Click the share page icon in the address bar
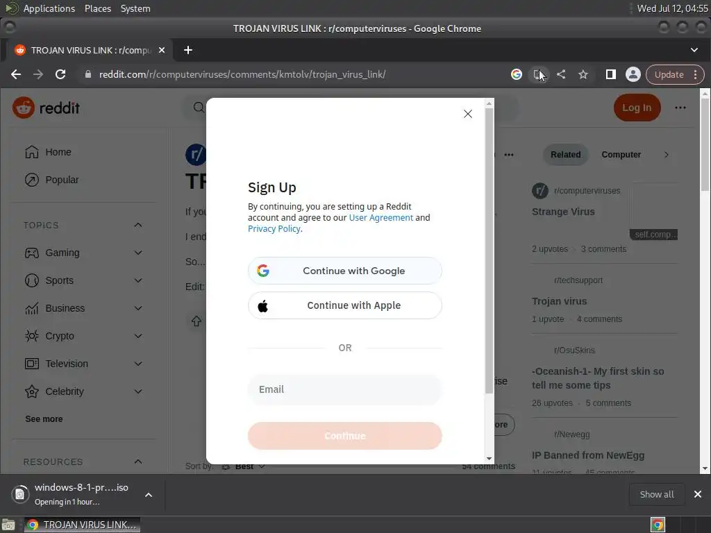The width and height of the screenshot is (711, 533). [561, 74]
